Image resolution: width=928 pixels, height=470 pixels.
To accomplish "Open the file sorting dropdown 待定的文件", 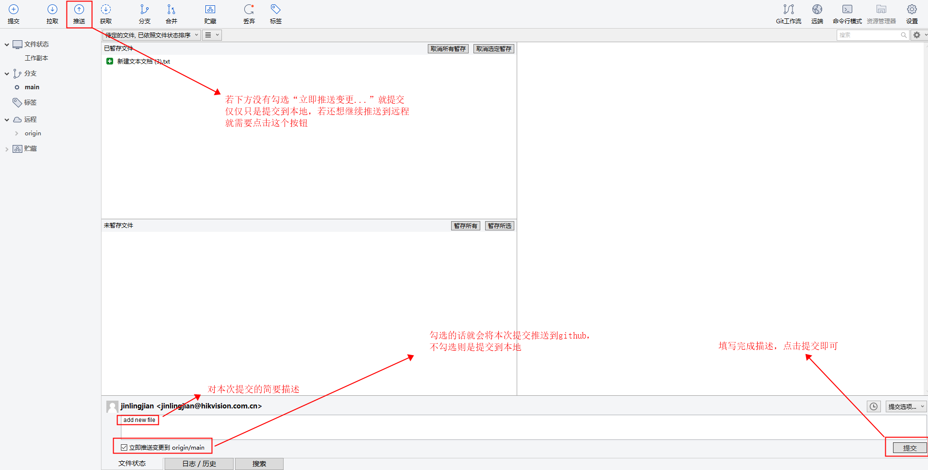I will click(152, 35).
